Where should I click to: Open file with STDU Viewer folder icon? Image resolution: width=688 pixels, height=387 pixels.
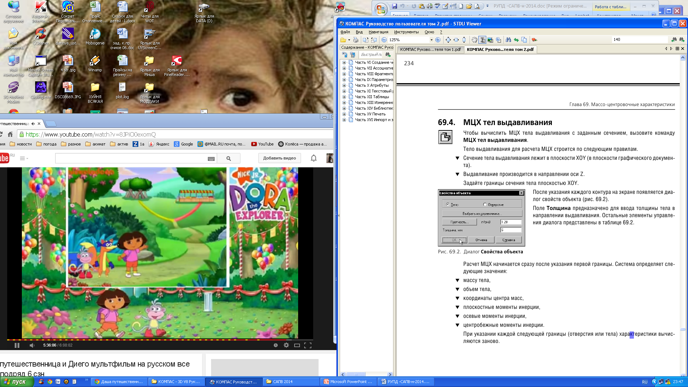(343, 40)
